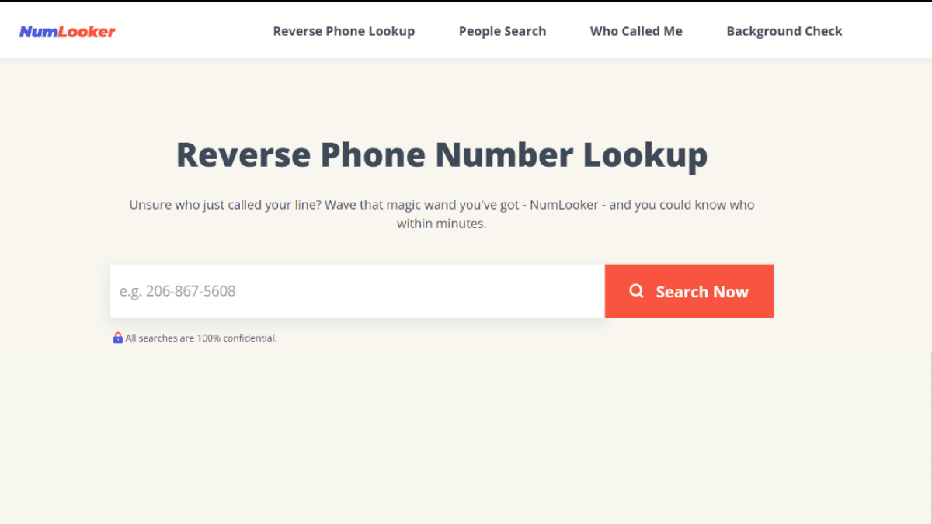Click the "e.g. 206-867-5608" placeholder text
The image size is (932, 524).
pyautogui.click(x=177, y=291)
